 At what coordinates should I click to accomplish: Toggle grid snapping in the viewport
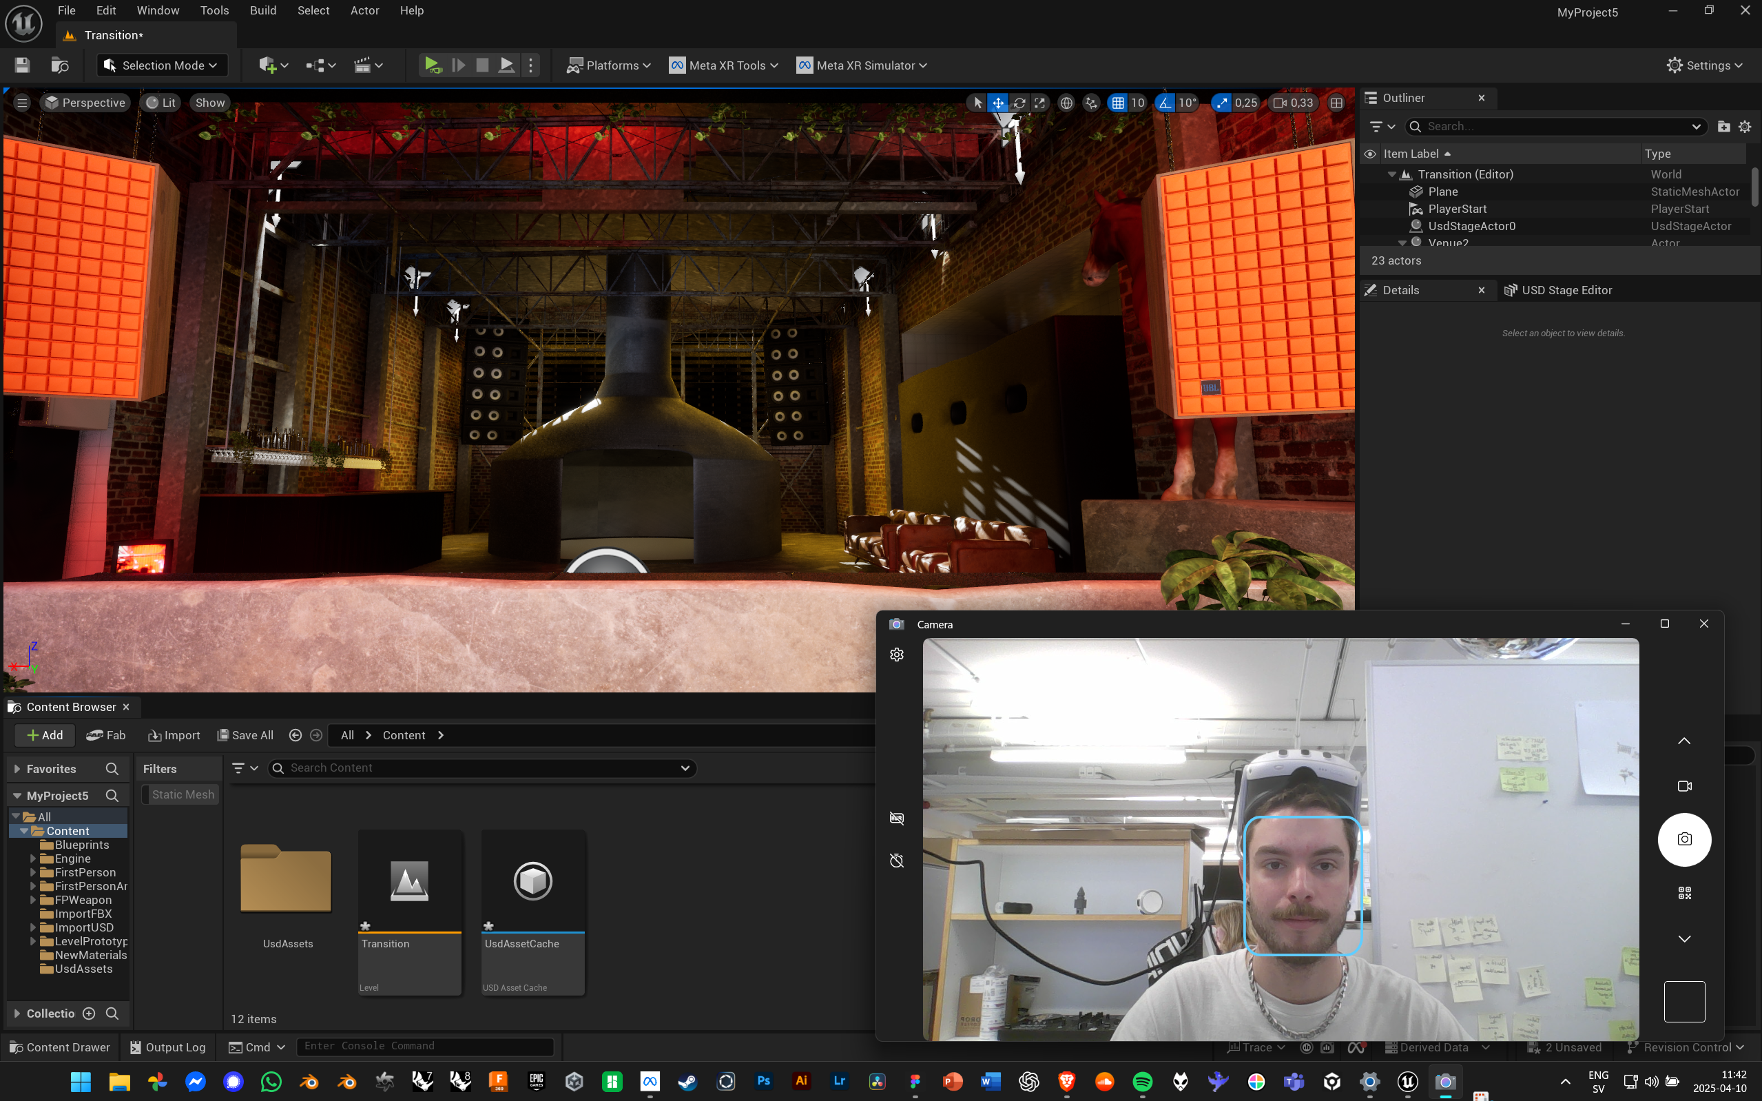(x=1118, y=103)
